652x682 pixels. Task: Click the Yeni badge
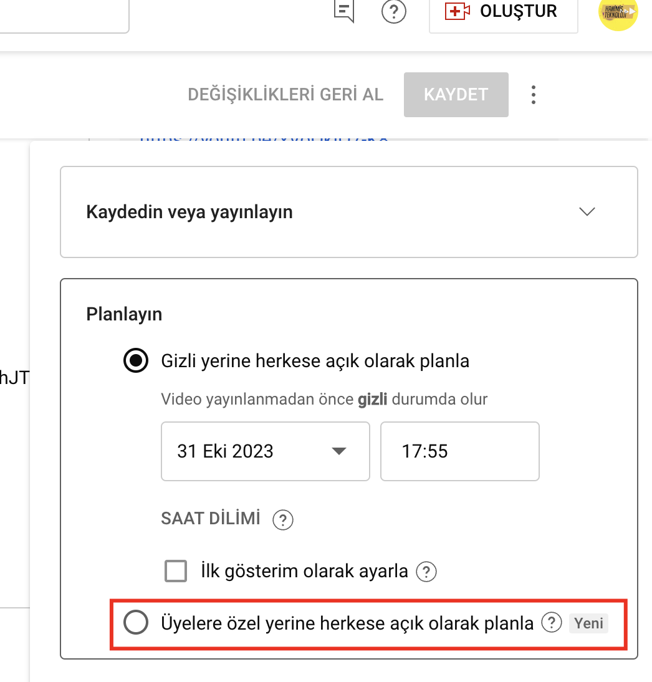pyautogui.click(x=588, y=623)
